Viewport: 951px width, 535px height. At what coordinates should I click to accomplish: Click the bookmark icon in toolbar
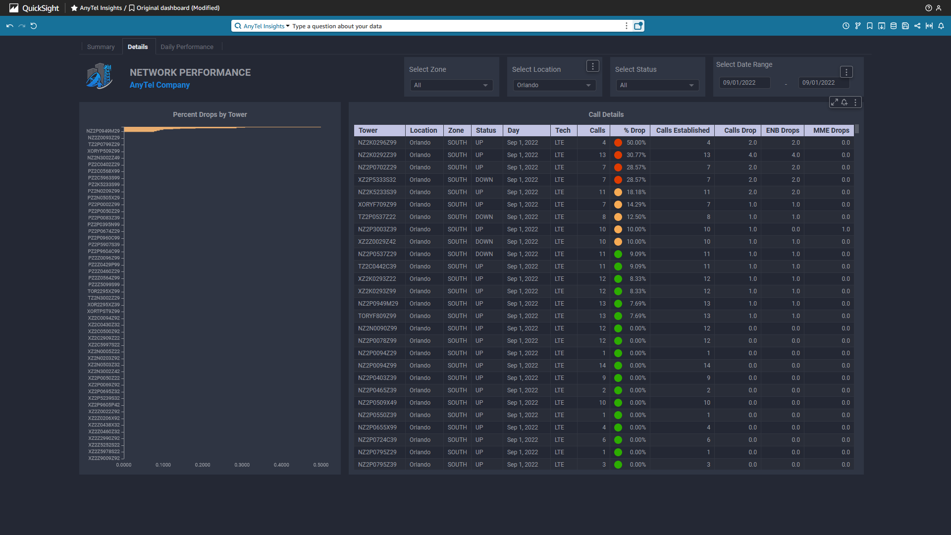(x=870, y=26)
